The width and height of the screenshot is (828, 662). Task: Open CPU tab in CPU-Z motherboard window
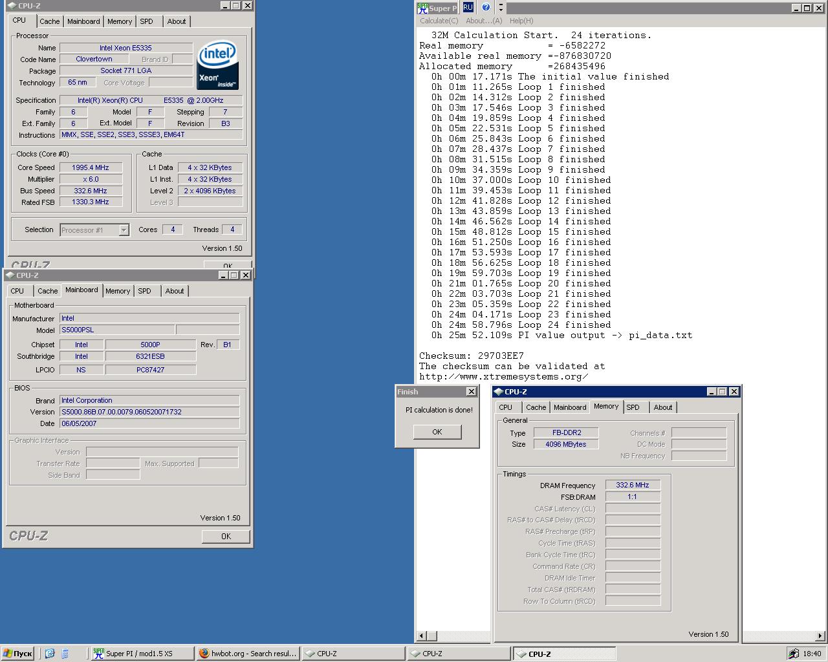tap(17, 291)
